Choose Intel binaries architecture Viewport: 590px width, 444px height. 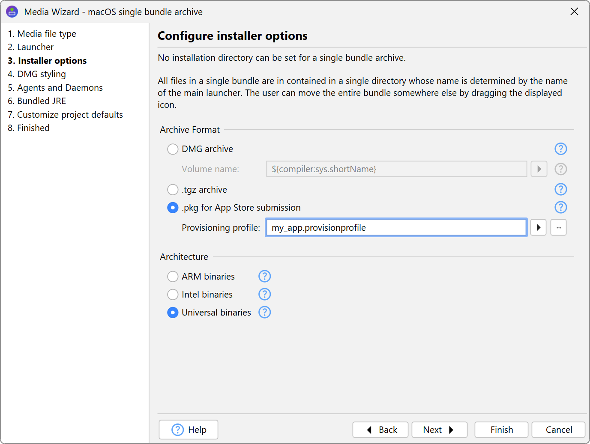click(x=173, y=295)
